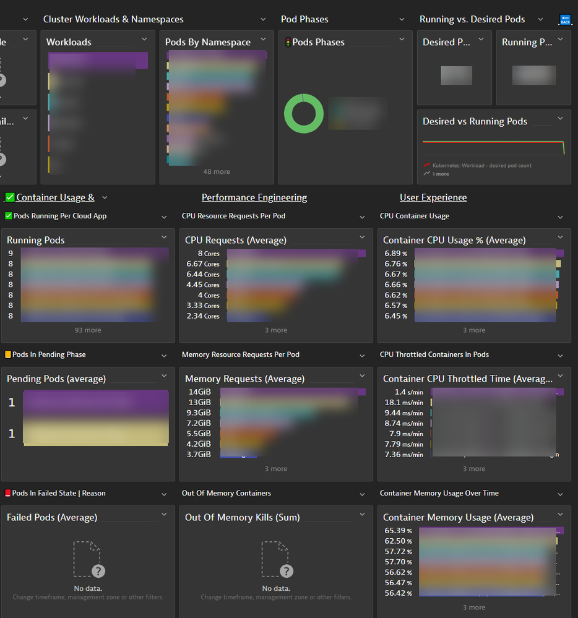Open the Running vs. Desired Pods header menu
This screenshot has height=618, width=578.
pyautogui.click(x=540, y=20)
